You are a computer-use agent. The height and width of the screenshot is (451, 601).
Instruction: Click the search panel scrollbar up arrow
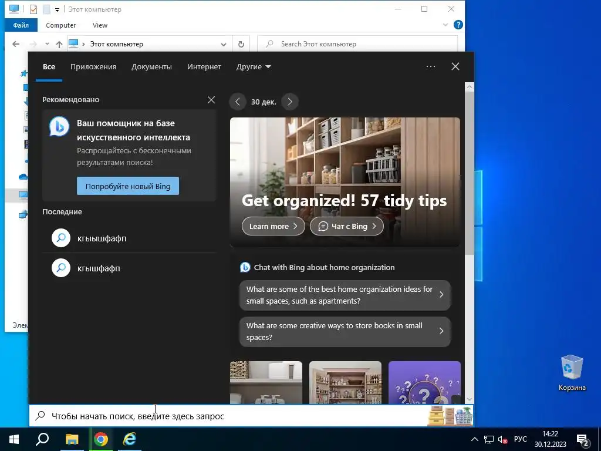click(x=470, y=87)
